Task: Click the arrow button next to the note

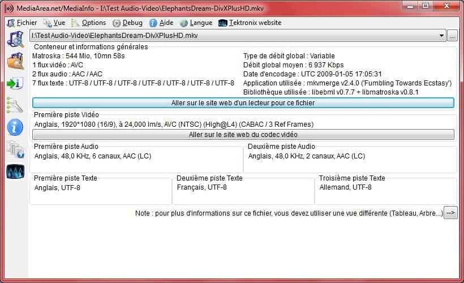Action: point(450,213)
